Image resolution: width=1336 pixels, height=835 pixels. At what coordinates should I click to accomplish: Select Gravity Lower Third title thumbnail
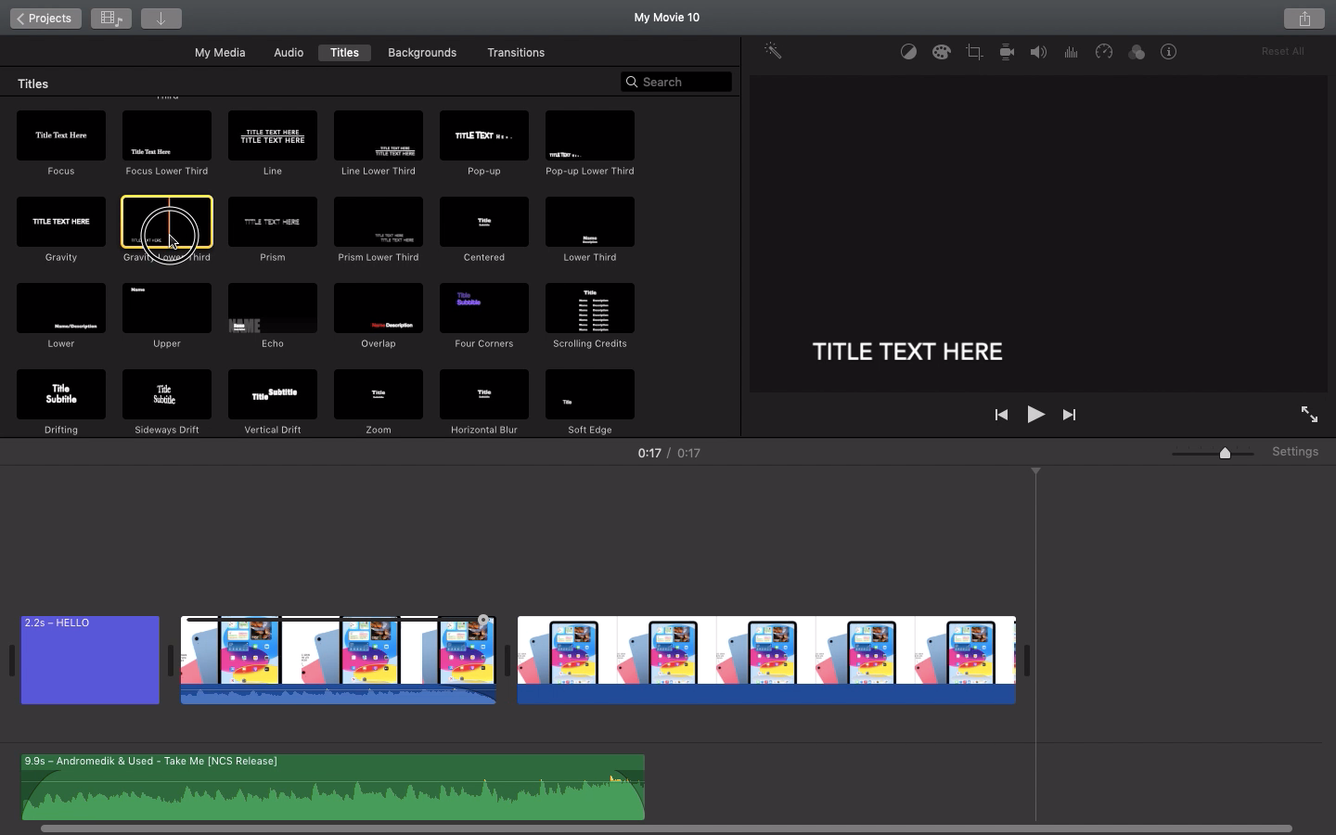pyautogui.click(x=167, y=222)
